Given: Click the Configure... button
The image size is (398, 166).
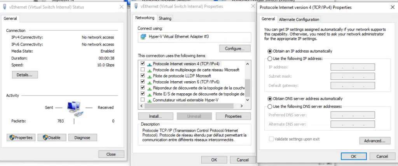Looking at the screenshot, I should point(235,49).
